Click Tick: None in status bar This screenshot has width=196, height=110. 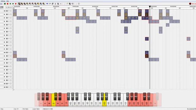(x=25, y=109)
